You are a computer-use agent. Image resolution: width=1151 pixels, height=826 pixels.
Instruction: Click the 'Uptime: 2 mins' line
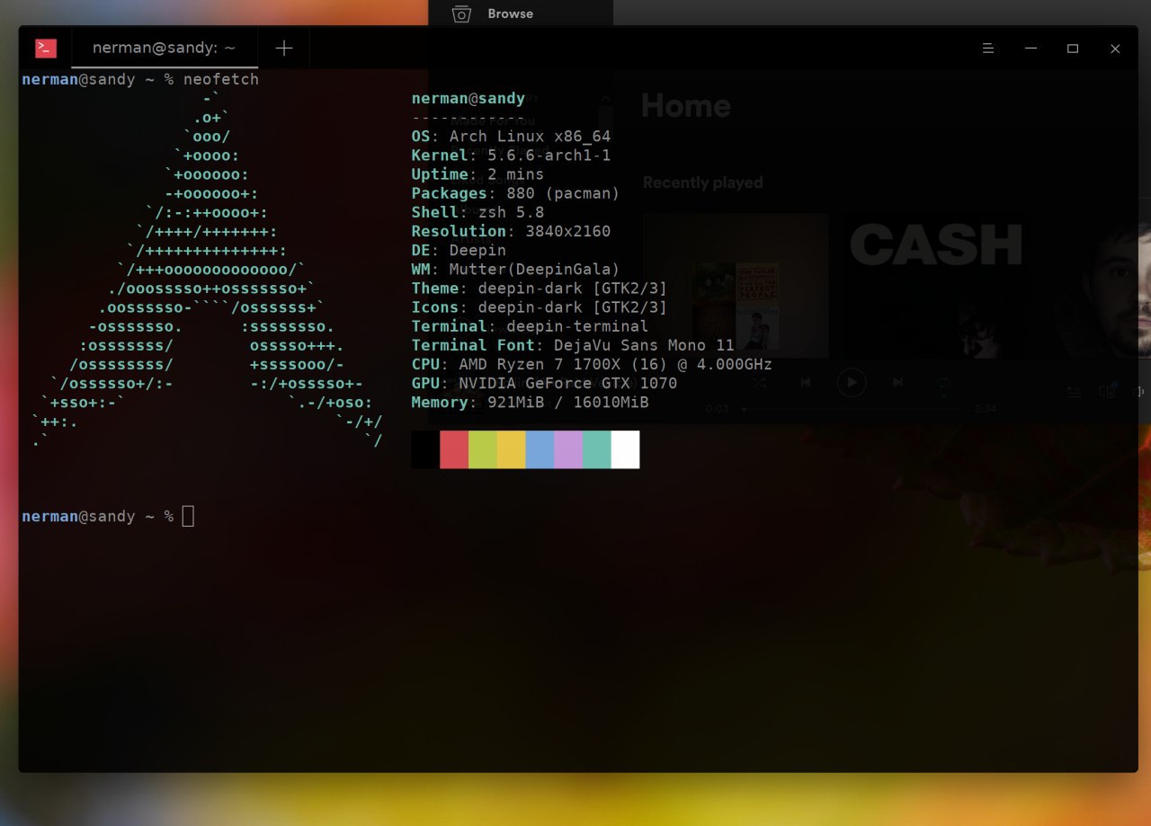[x=477, y=174]
